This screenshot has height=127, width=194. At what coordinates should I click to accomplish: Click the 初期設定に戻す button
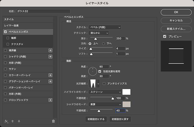[120, 119]
